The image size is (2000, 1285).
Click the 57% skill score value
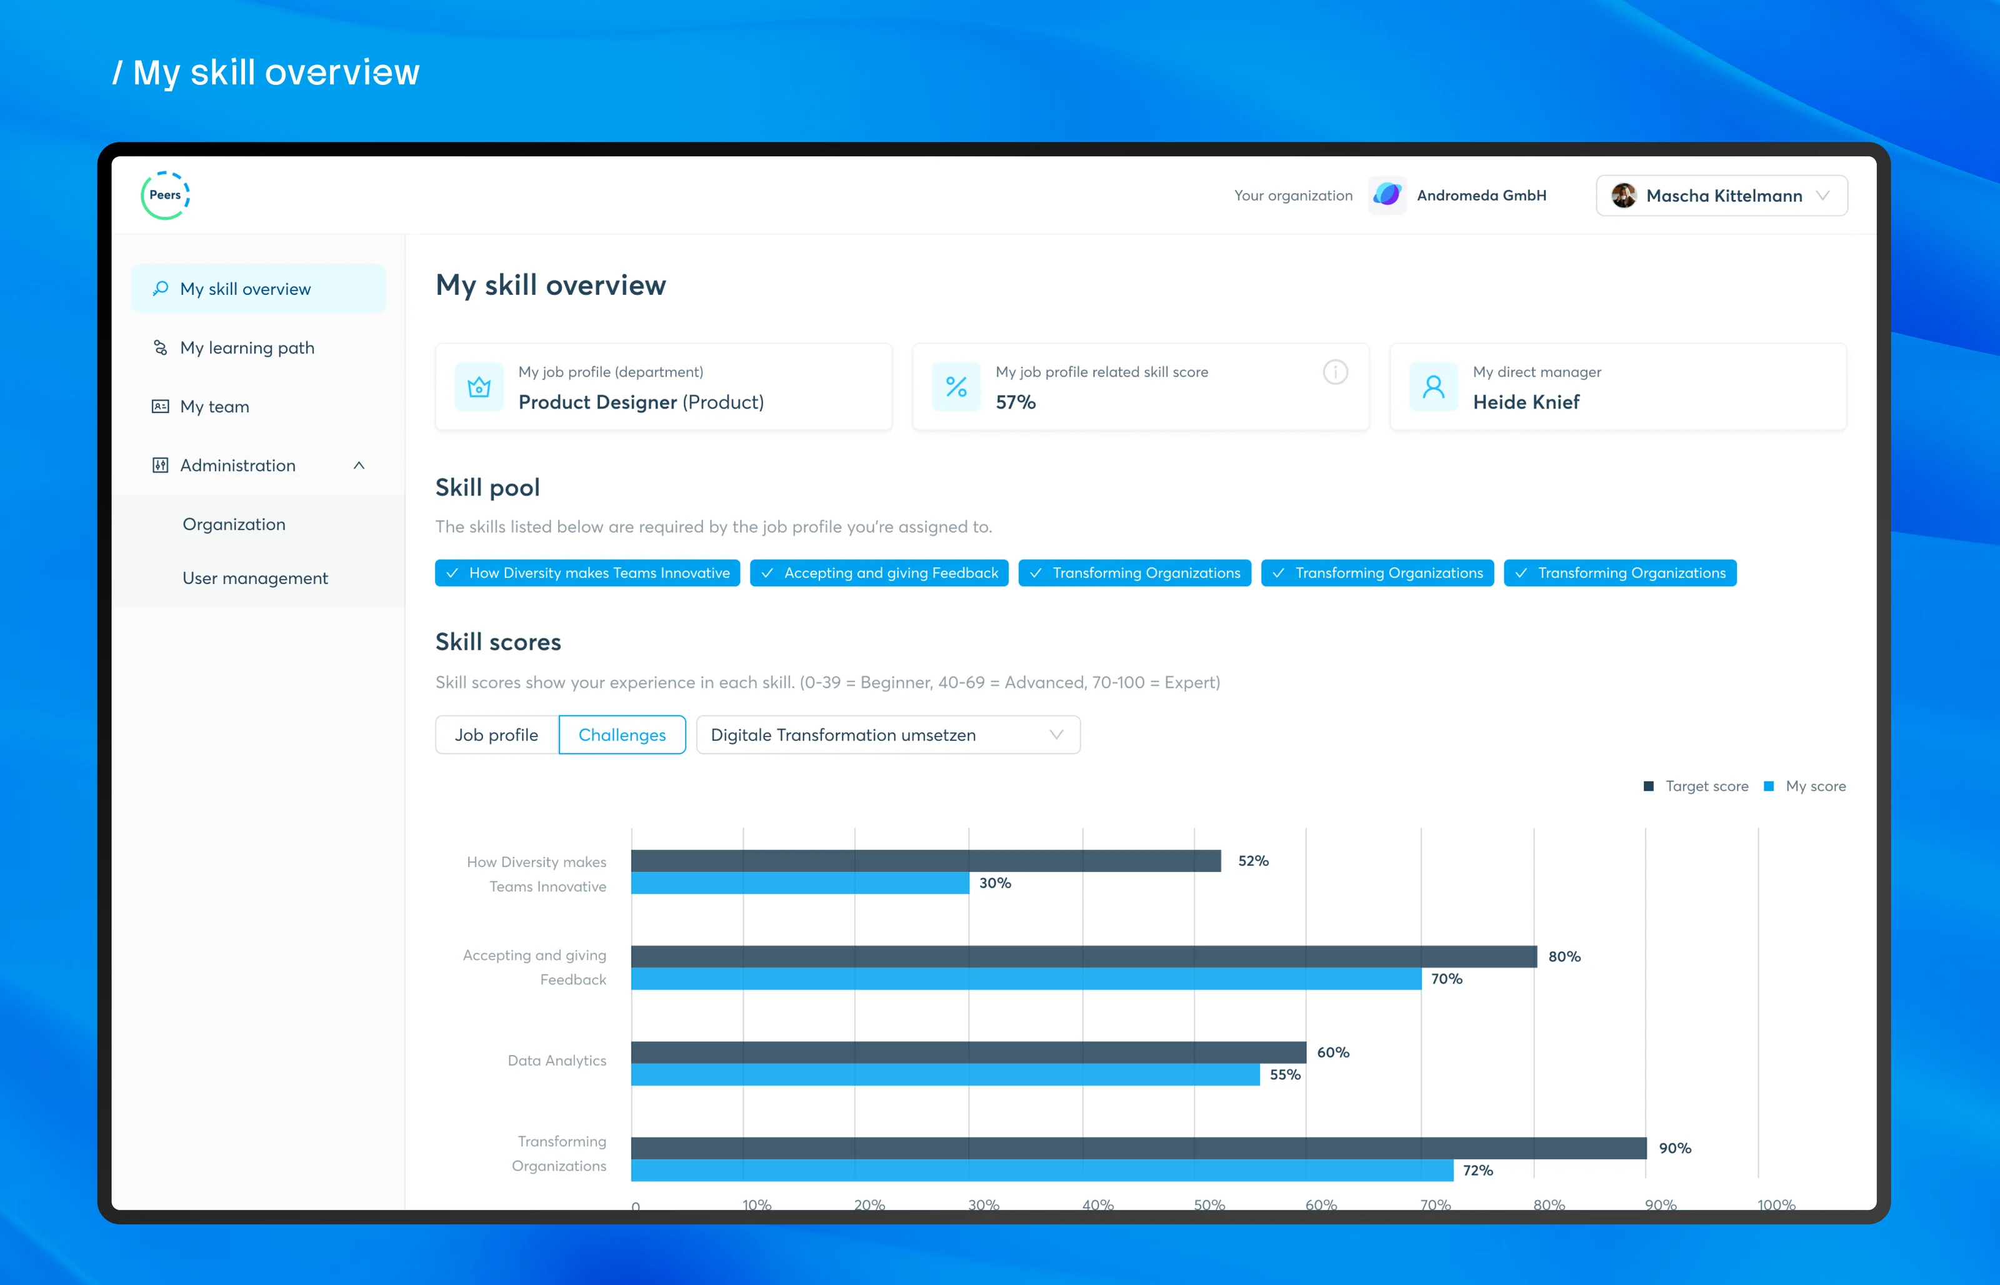tap(1015, 402)
